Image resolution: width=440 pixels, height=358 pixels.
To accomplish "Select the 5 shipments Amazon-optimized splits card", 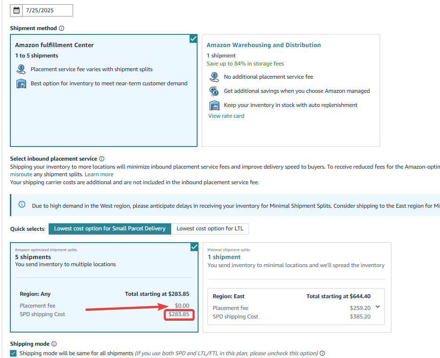I will click(x=104, y=287).
